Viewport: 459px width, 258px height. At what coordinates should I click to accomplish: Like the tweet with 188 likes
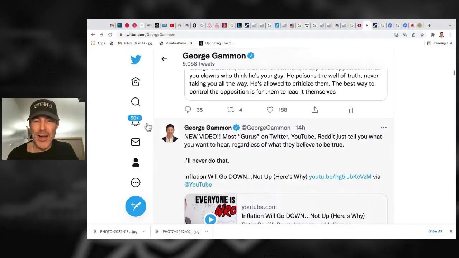270,110
